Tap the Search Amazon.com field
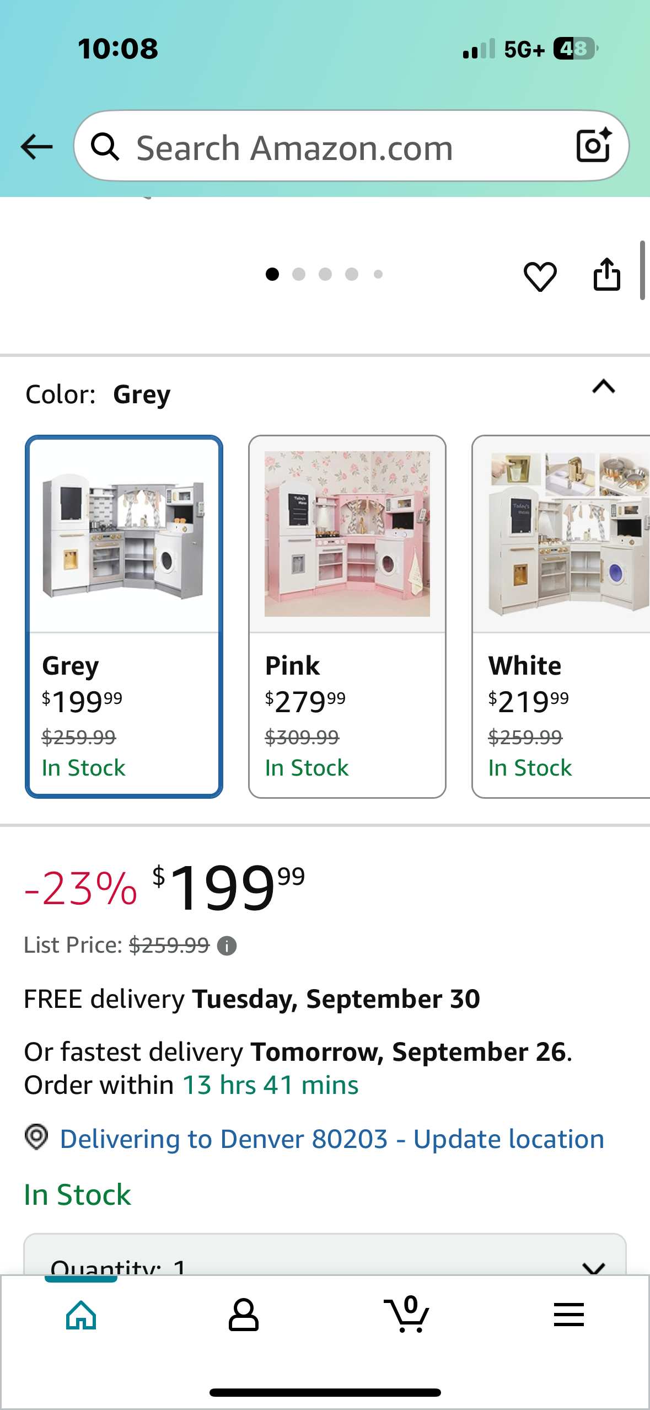 (342, 148)
